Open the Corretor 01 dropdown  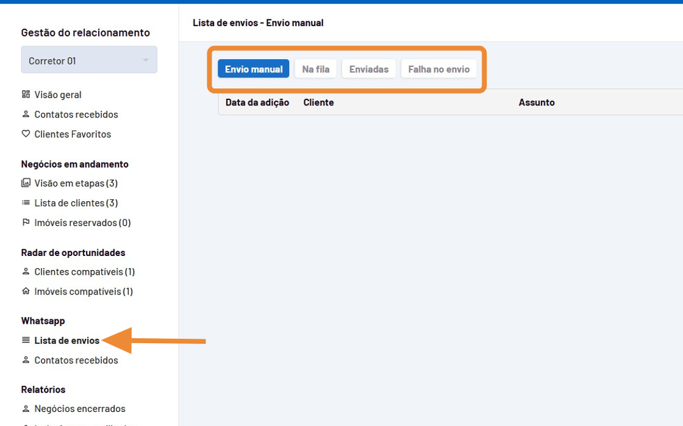coord(89,60)
